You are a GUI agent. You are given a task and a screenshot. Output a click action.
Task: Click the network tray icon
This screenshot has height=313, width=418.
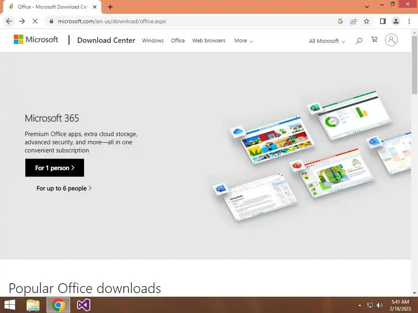click(x=370, y=305)
